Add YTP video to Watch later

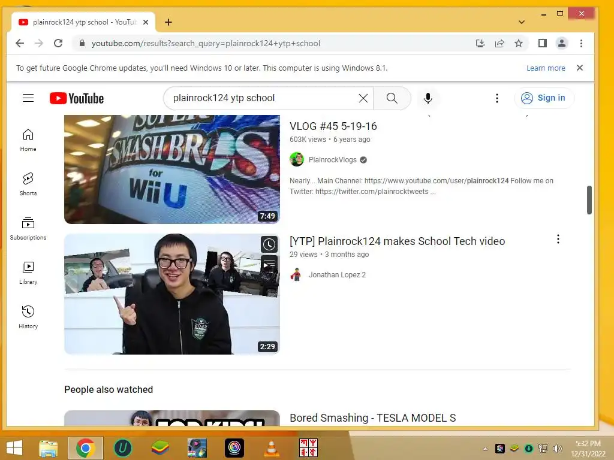[x=269, y=244]
